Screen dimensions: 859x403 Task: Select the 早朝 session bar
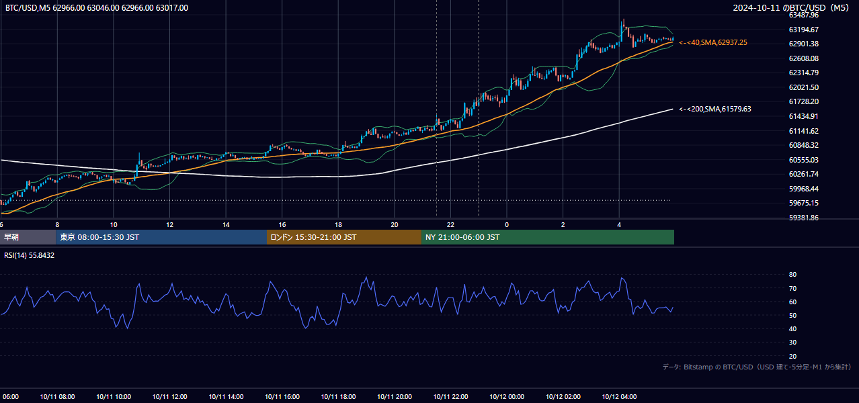(x=28, y=237)
